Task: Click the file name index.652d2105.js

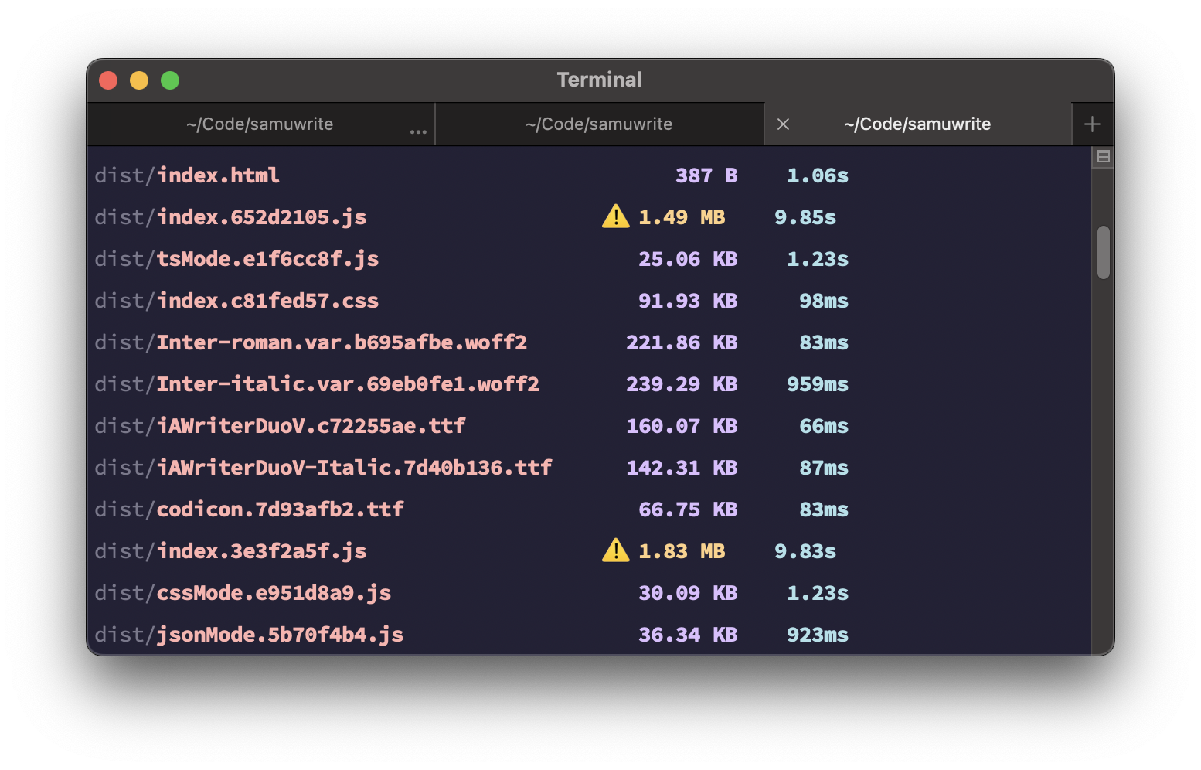Action: point(261,217)
